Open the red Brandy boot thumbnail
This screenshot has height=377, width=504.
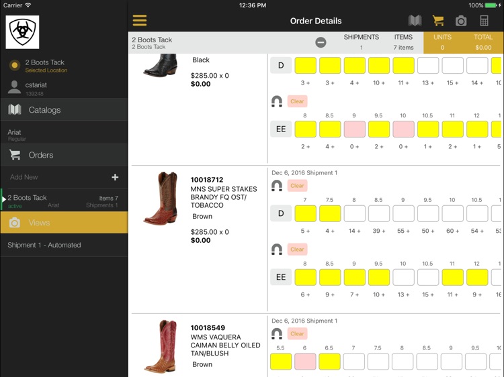click(x=160, y=199)
